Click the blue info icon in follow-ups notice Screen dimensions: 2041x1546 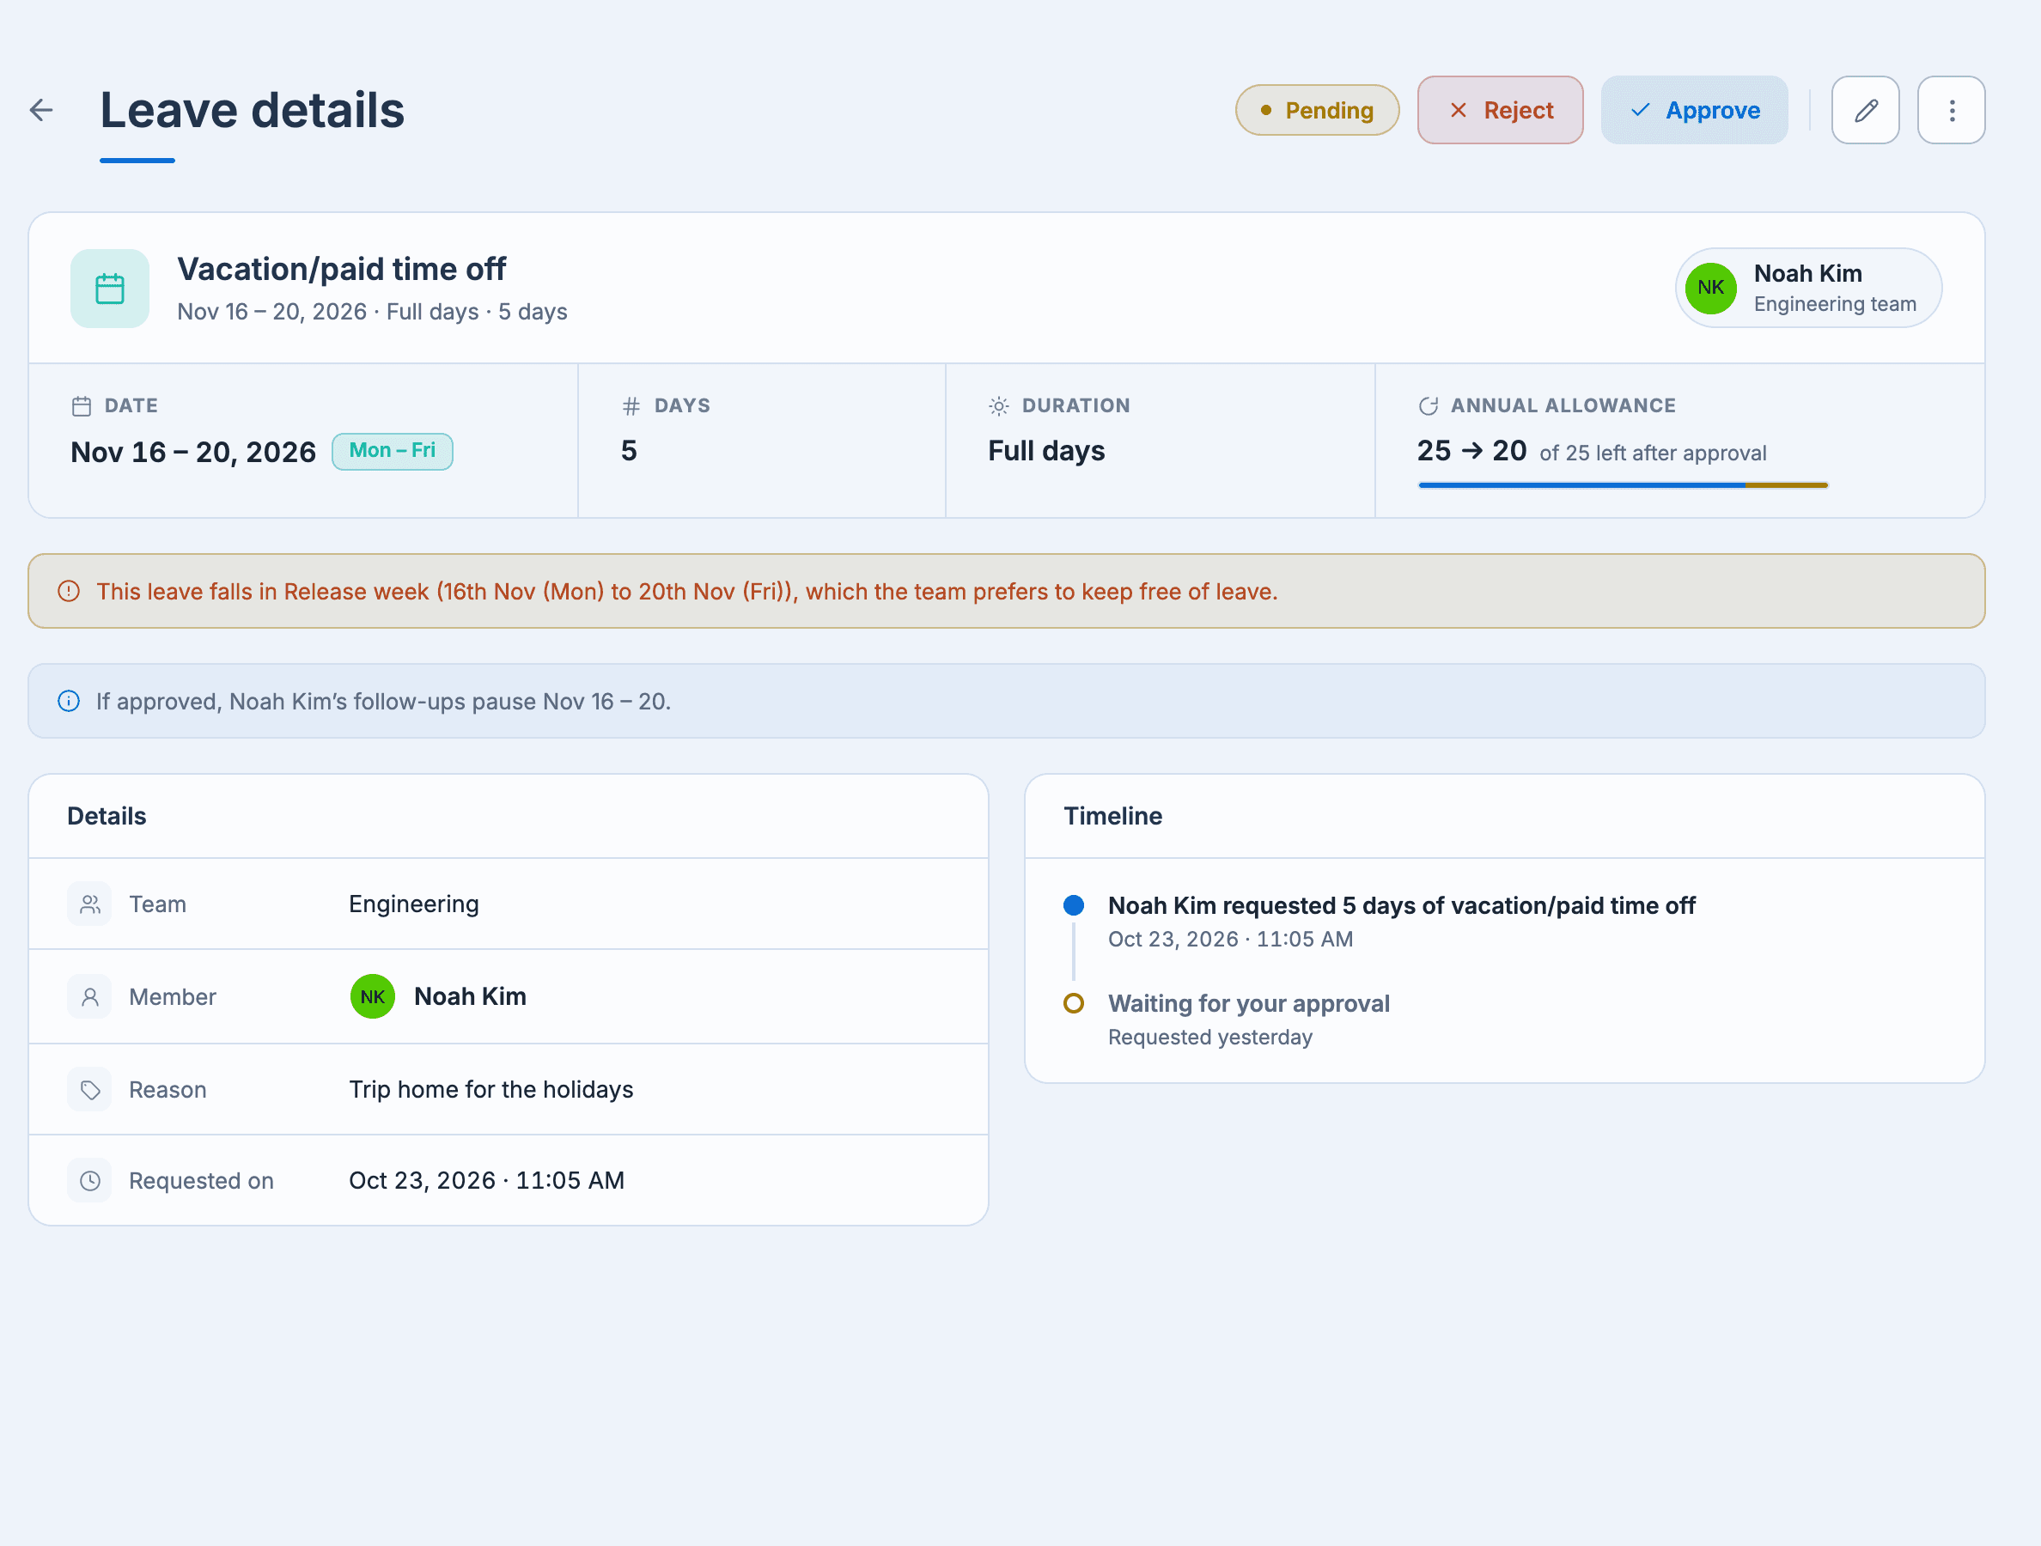(70, 701)
